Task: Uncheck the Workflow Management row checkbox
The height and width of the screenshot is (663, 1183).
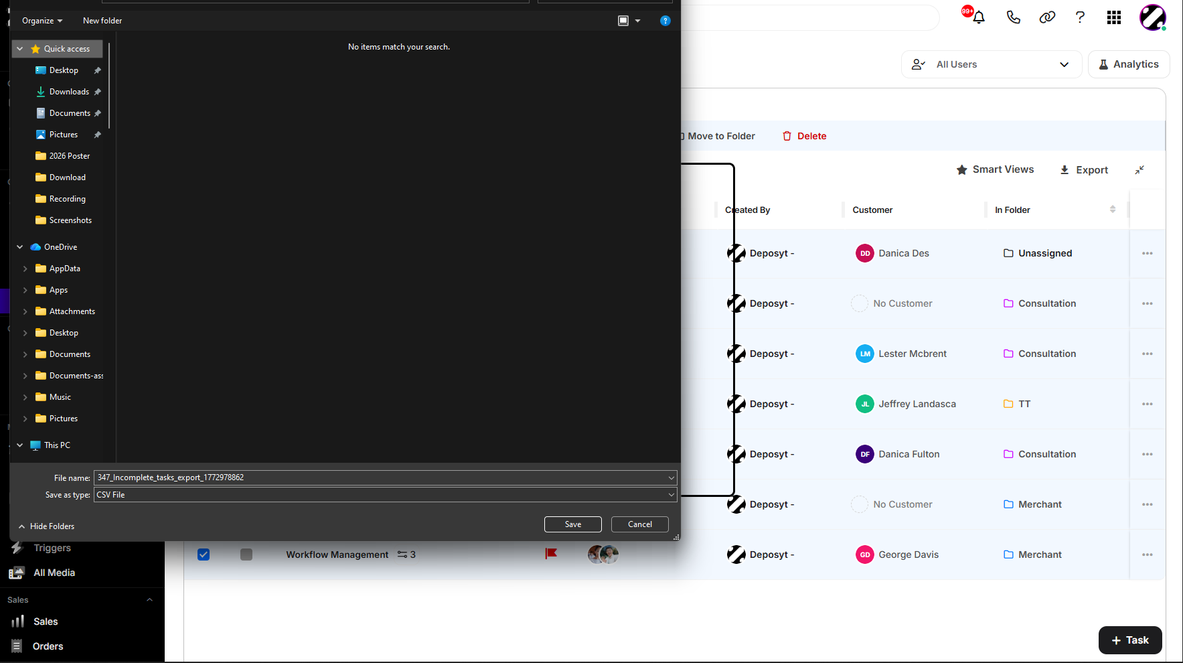Action: [204, 555]
